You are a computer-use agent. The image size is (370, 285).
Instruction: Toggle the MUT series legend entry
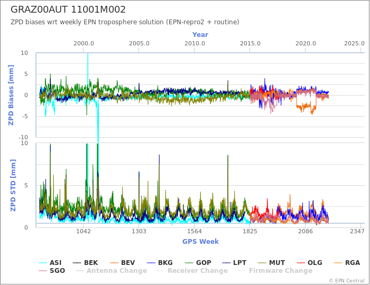click(x=272, y=263)
